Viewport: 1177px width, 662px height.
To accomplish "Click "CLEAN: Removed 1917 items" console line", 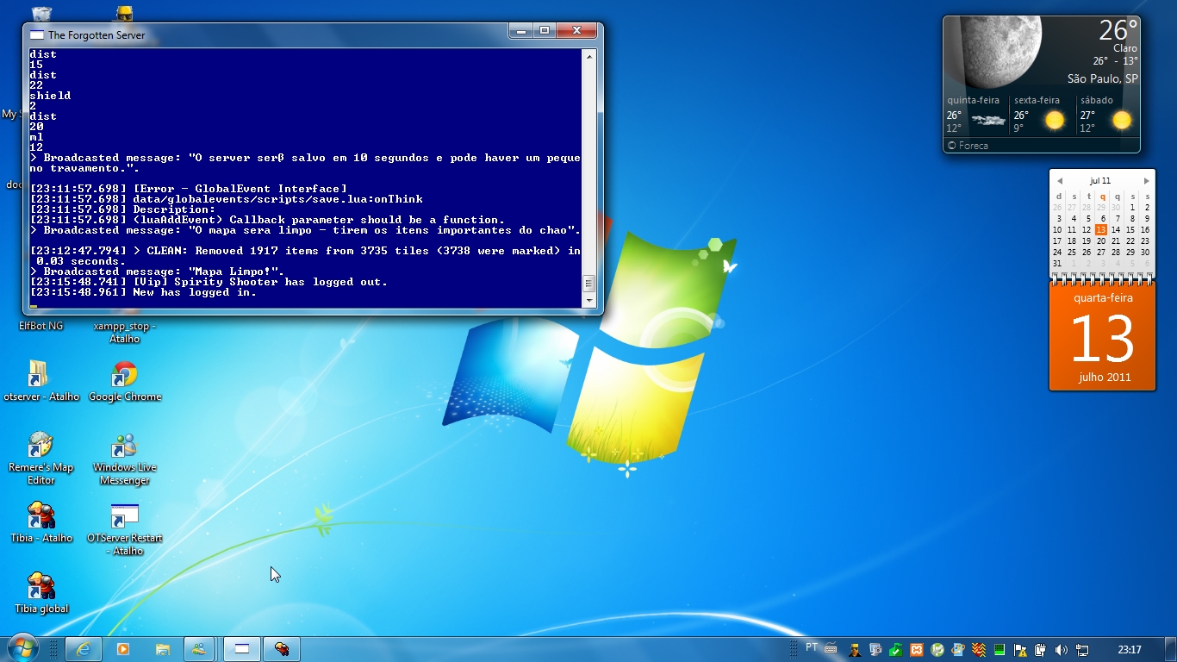I will [x=305, y=256].
